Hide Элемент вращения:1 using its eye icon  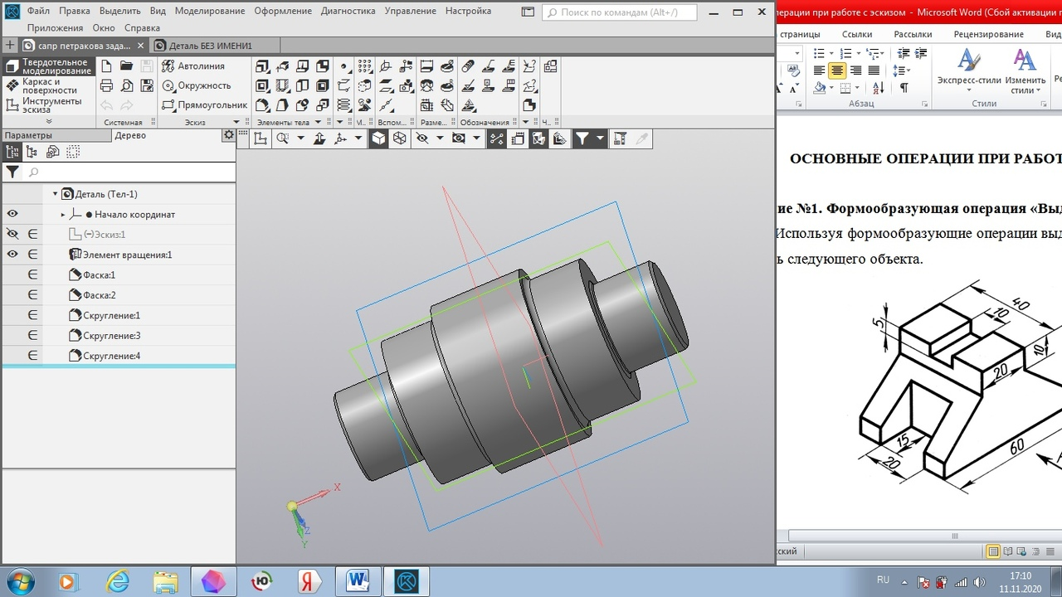click(12, 255)
